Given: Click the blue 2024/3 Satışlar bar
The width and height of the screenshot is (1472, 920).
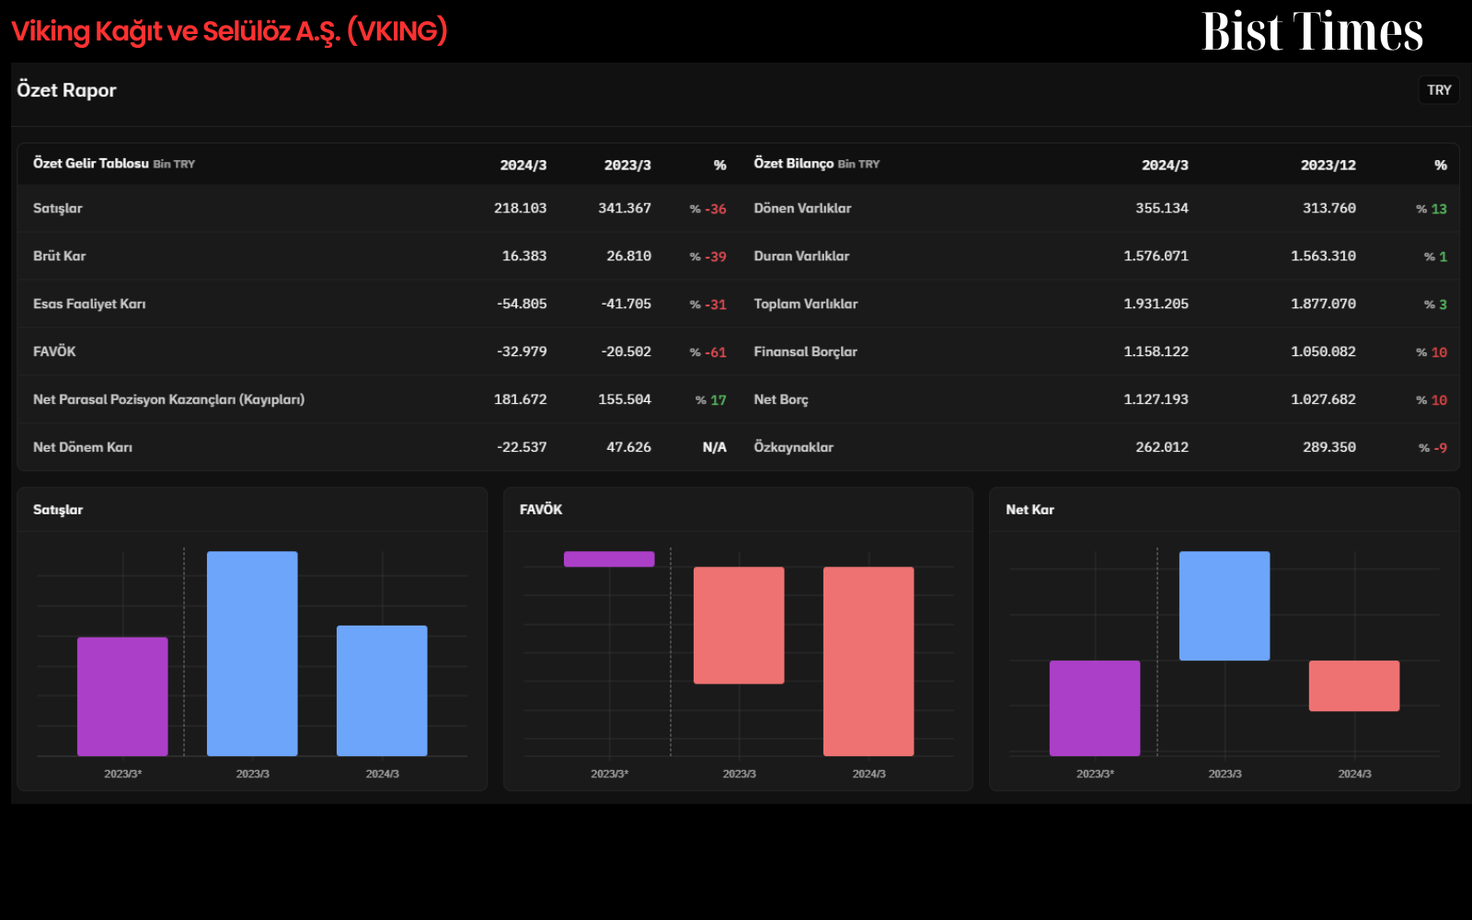Looking at the screenshot, I should coord(382,691).
